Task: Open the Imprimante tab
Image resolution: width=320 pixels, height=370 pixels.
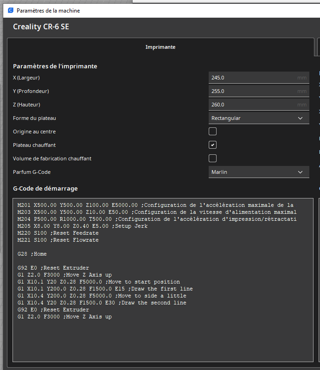Action: point(160,47)
